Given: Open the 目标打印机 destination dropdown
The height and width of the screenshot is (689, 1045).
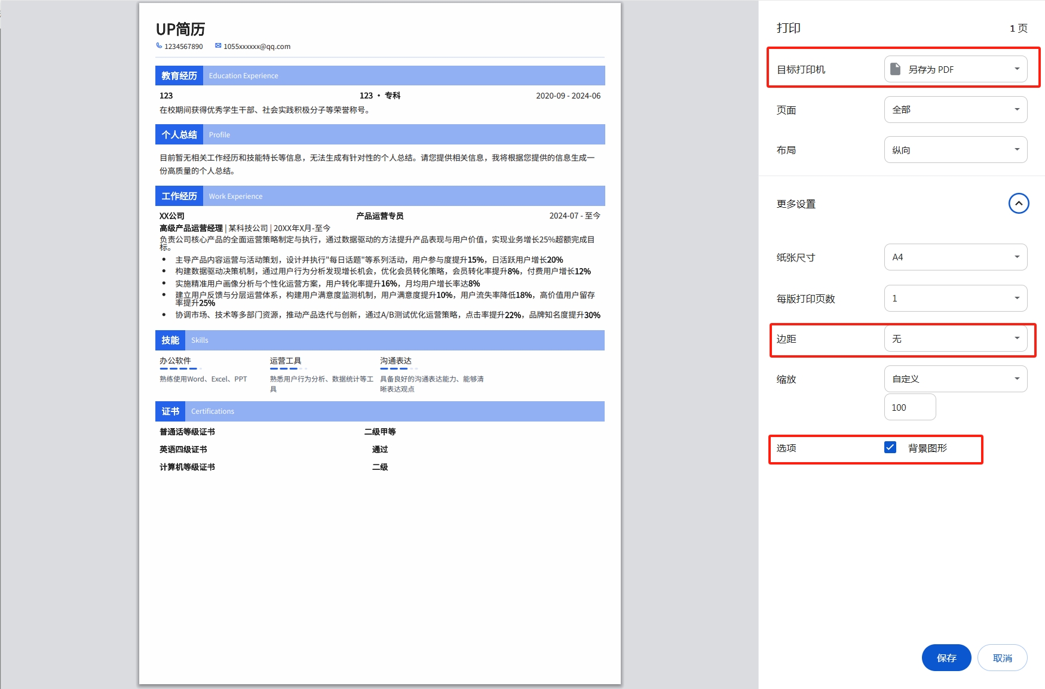Looking at the screenshot, I should 955,69.
